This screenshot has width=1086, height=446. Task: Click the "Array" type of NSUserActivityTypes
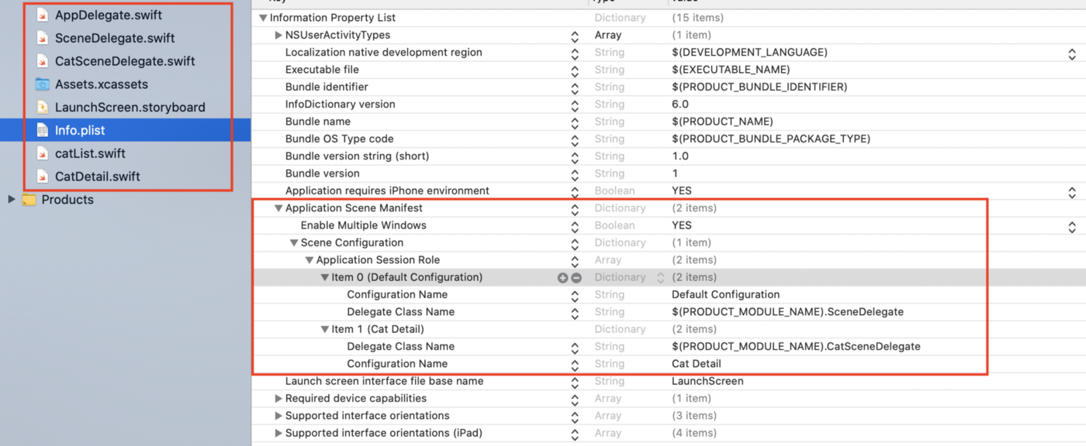(607, 35)
